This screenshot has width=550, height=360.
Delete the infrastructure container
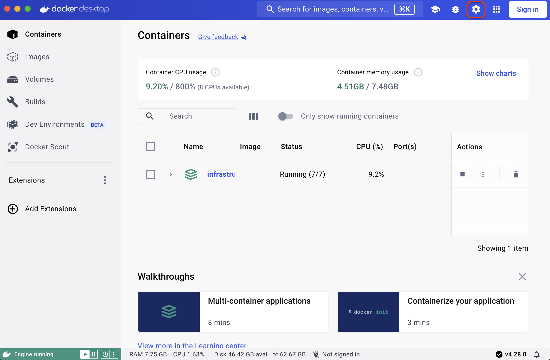point(516,174)
